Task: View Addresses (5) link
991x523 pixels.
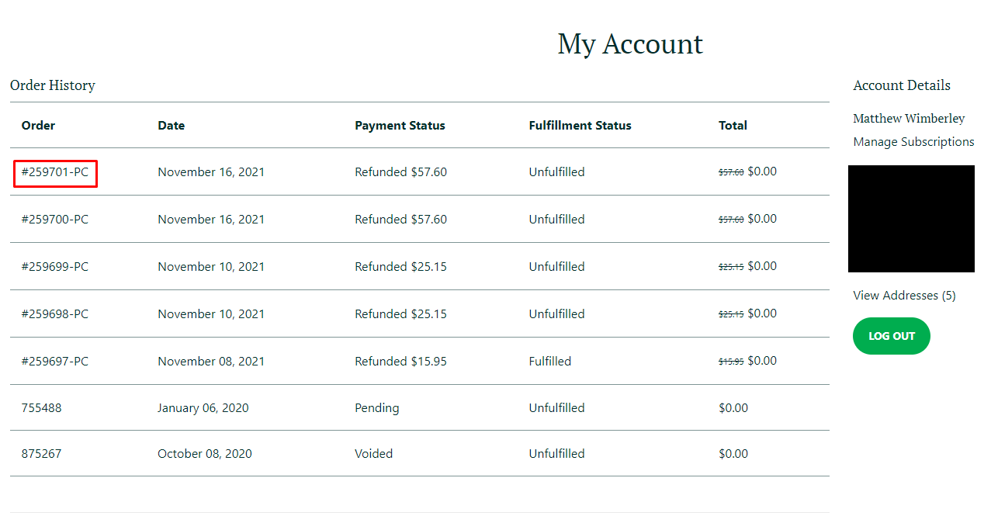Action: tap(904, 296)
